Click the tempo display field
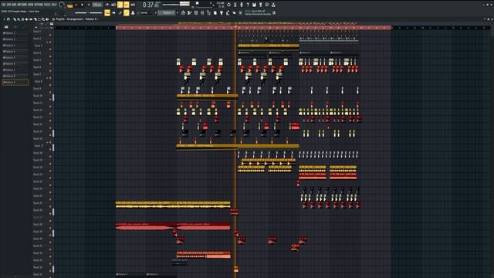The image size is (494, 278). [x=96, y=5]
